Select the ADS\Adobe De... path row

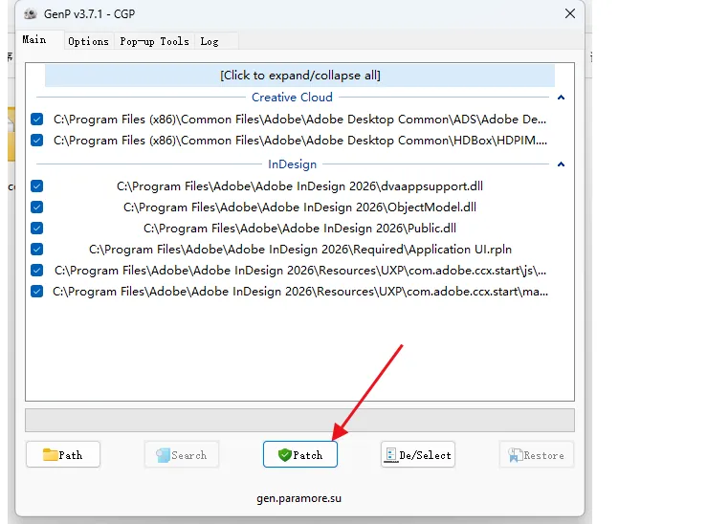point(299,120)
